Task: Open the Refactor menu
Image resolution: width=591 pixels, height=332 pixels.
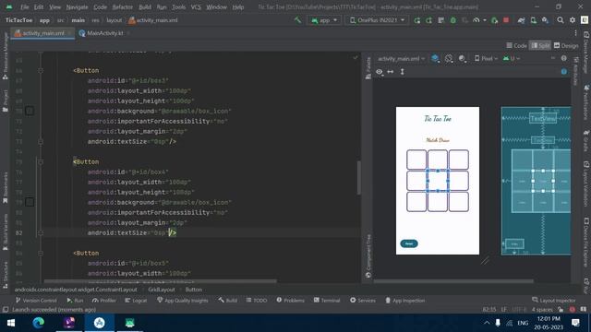Action: (123, 7)
